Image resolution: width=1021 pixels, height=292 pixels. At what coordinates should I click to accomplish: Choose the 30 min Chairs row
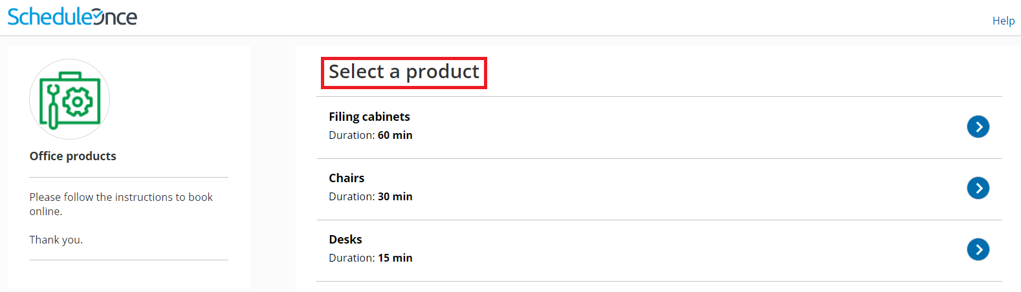pyautogui.click(x=647, y=189)
